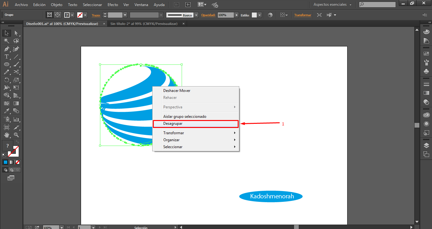Open the fill color dropdown in control bar
This screenshot has width=432, height=229.
pos(72,15)
